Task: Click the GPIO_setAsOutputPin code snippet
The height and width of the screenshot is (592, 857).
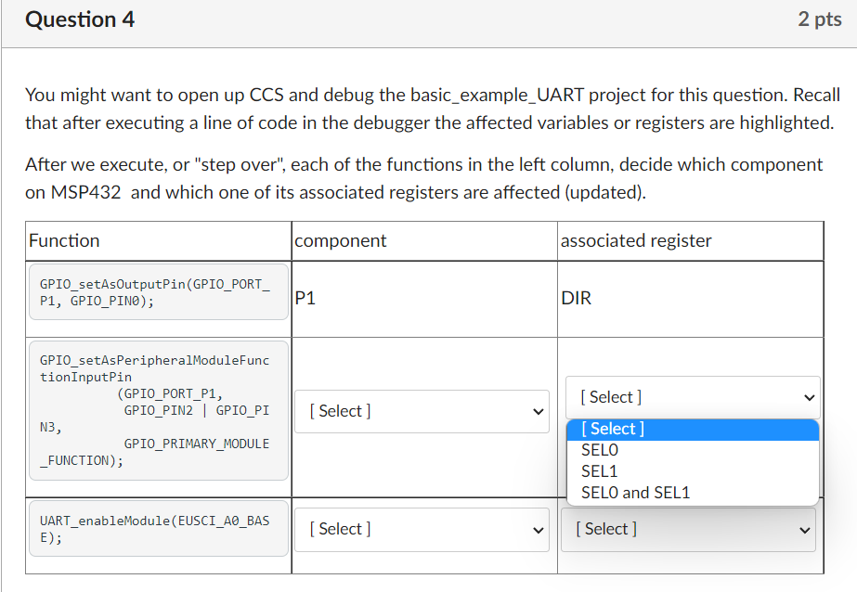Action: (158, 292)
